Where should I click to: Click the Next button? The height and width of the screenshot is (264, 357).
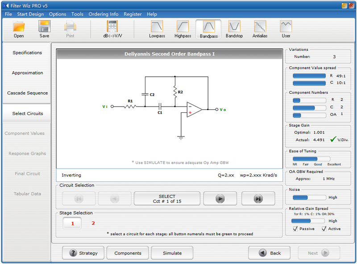tap(319, 253)
